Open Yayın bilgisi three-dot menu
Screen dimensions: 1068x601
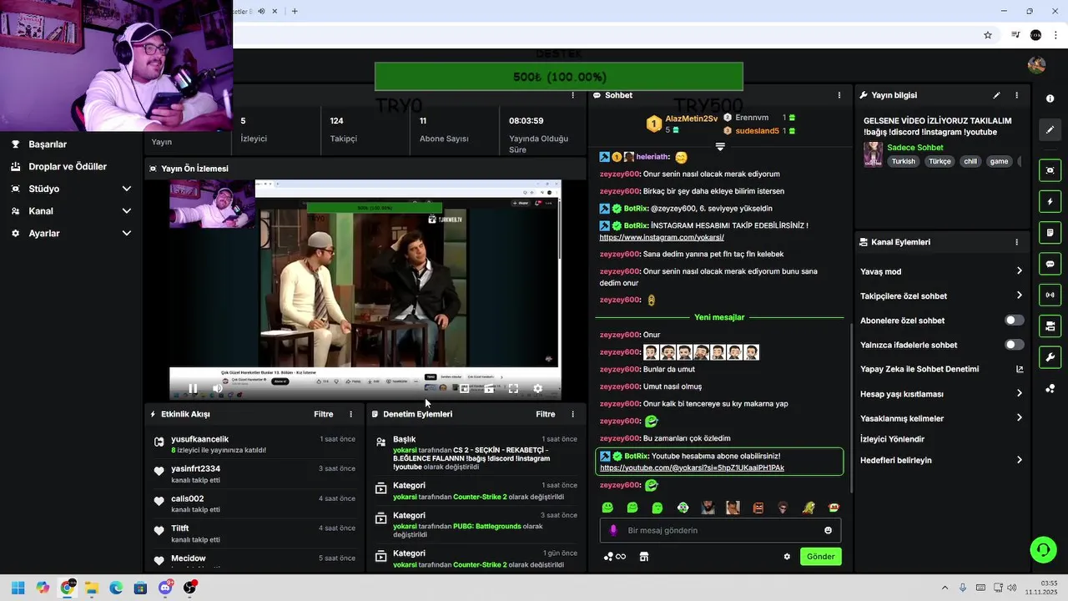pyautogui.click(x=1016, y=95)
